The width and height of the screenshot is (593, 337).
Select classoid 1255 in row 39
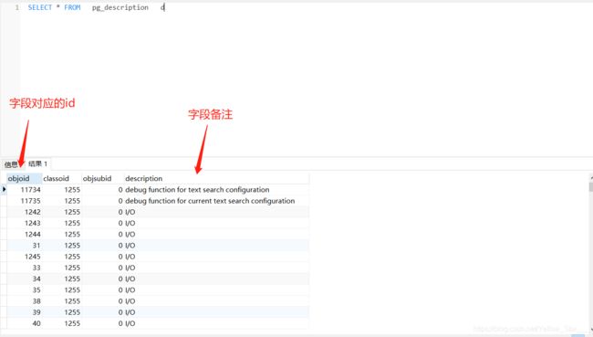61,312
